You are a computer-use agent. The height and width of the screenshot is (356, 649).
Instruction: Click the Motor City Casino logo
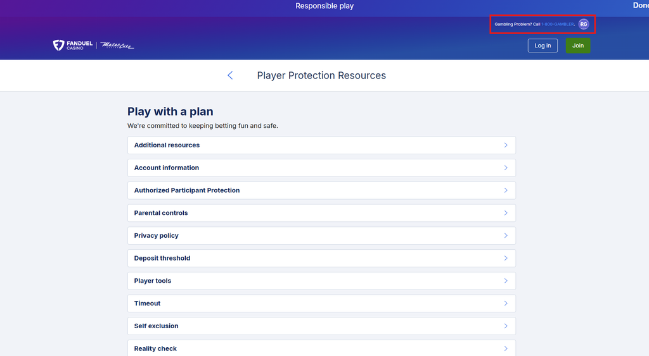point(117,46)
